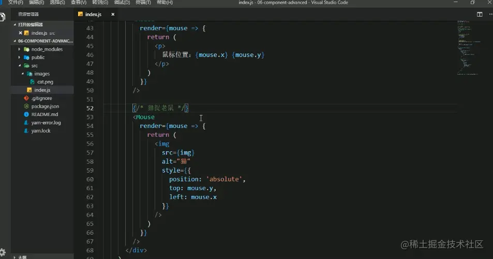
Task: Open more editor actions menu
Action: [x=490, y=14]
